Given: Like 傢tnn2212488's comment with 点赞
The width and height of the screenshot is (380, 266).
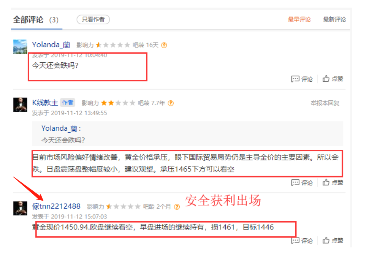Looking at the screenshot, I should click(x=332, y=240).
